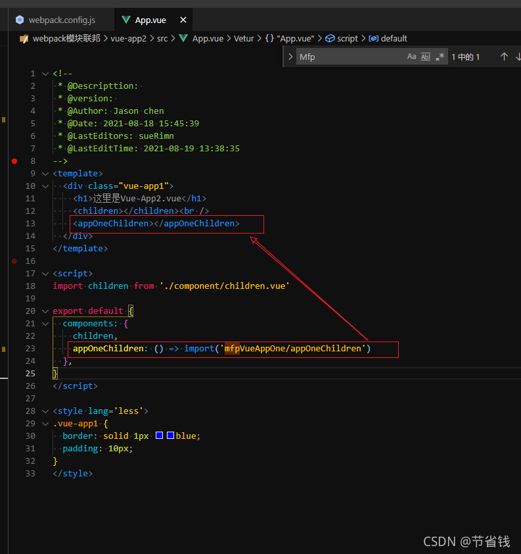Click the curly braces breadcrumb icon
Screen dimensions: 521x554
[269, 39]
